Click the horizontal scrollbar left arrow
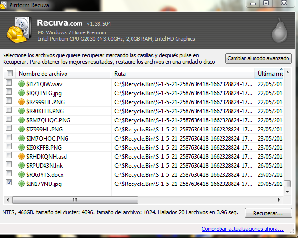 8,200
